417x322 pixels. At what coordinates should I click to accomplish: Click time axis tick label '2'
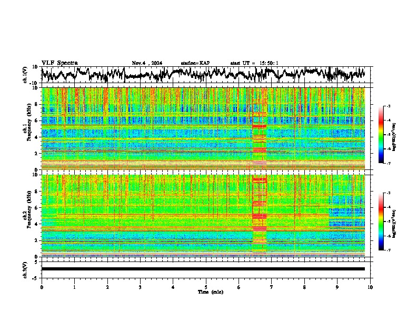[x=107, y=287]
